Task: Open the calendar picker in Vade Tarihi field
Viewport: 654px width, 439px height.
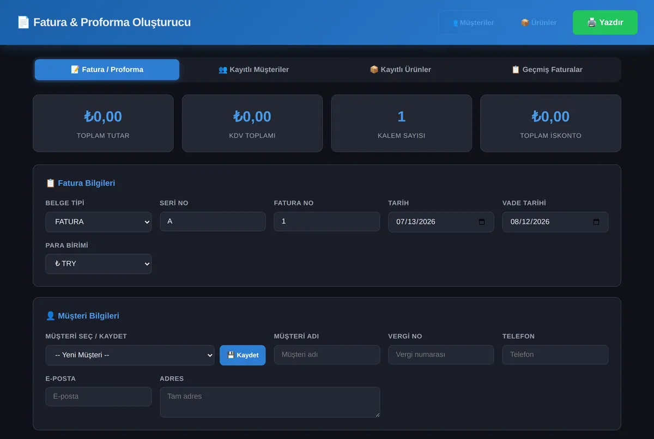Action: pos(596,222)
